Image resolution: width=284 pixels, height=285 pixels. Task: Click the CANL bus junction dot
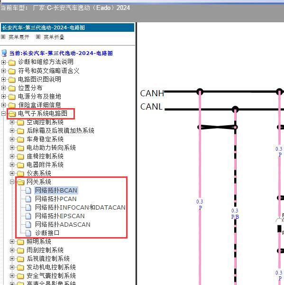click(235, 110)
